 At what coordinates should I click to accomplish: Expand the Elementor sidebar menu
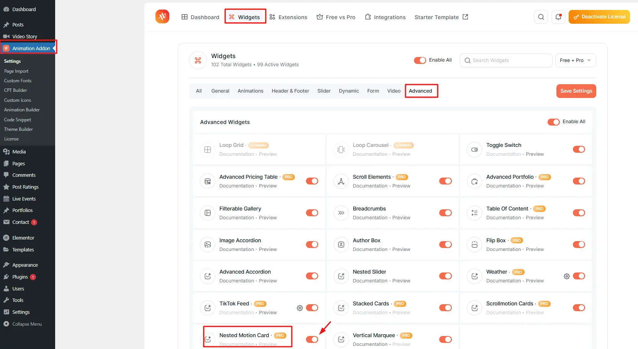[23, 238]
